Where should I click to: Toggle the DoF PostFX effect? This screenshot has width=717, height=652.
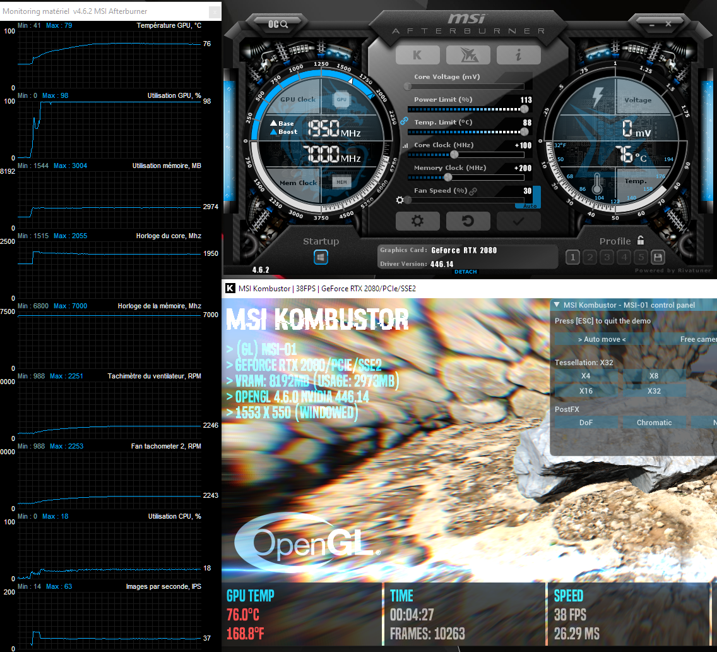586,423
